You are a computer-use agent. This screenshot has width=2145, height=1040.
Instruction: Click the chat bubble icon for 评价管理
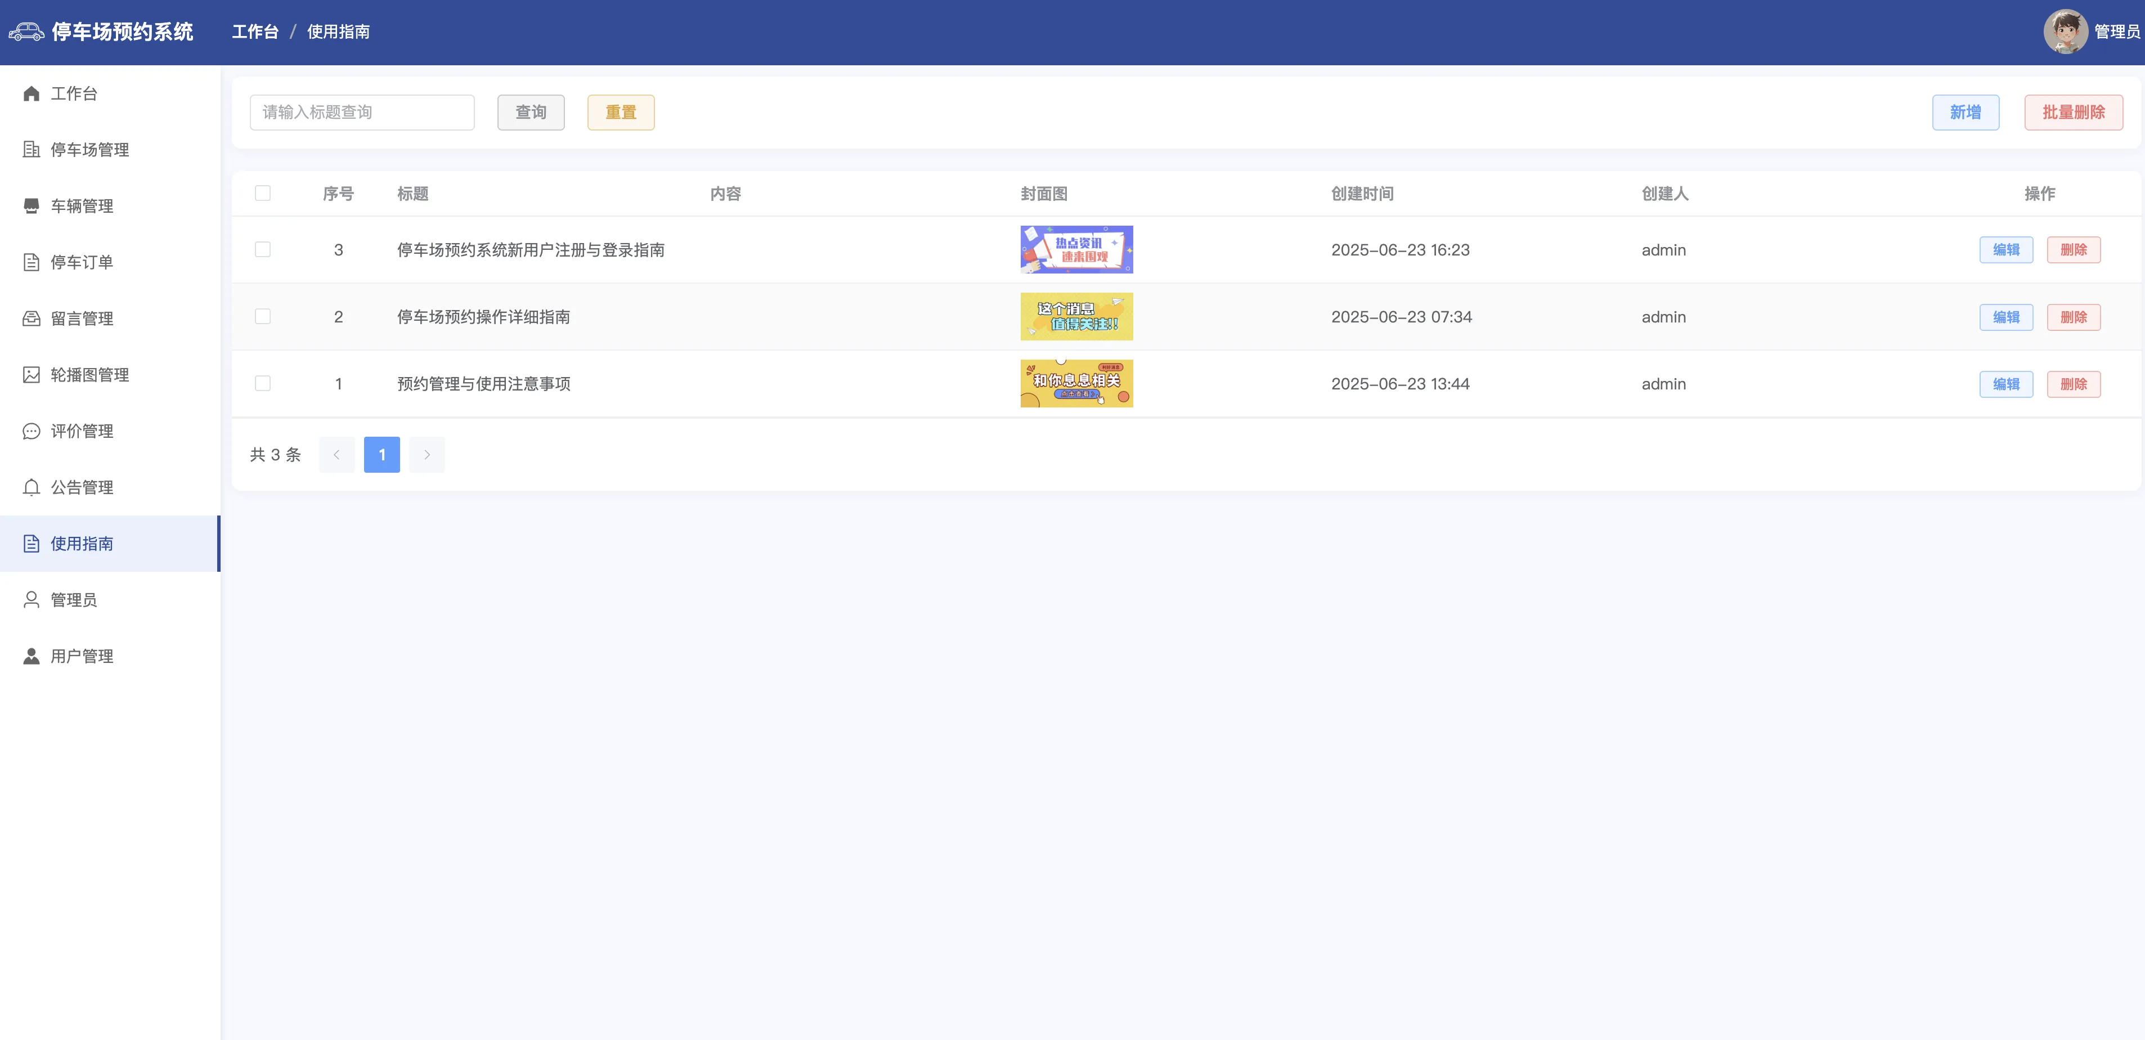[x=31, y=431]
